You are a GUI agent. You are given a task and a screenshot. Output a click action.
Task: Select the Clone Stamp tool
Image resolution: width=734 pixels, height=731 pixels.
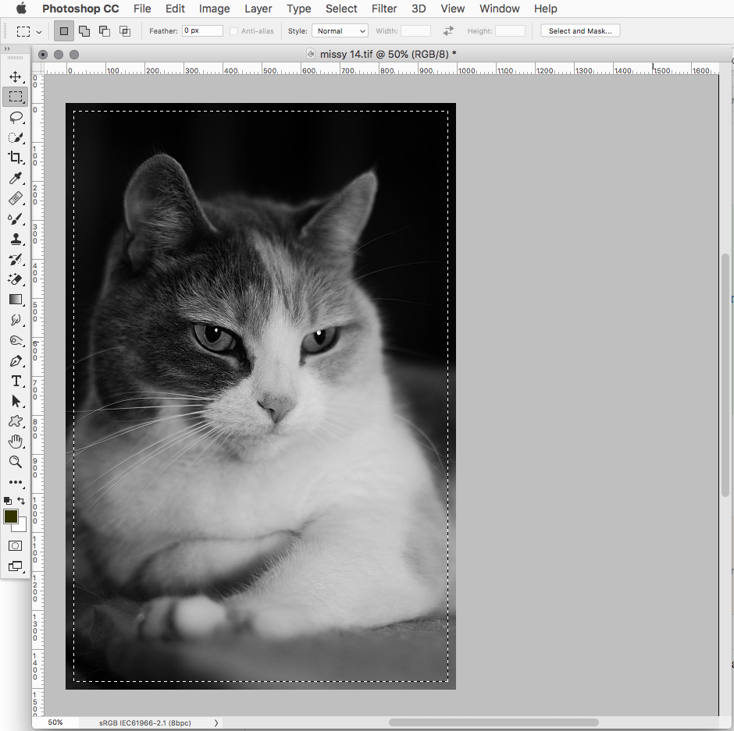16,239
